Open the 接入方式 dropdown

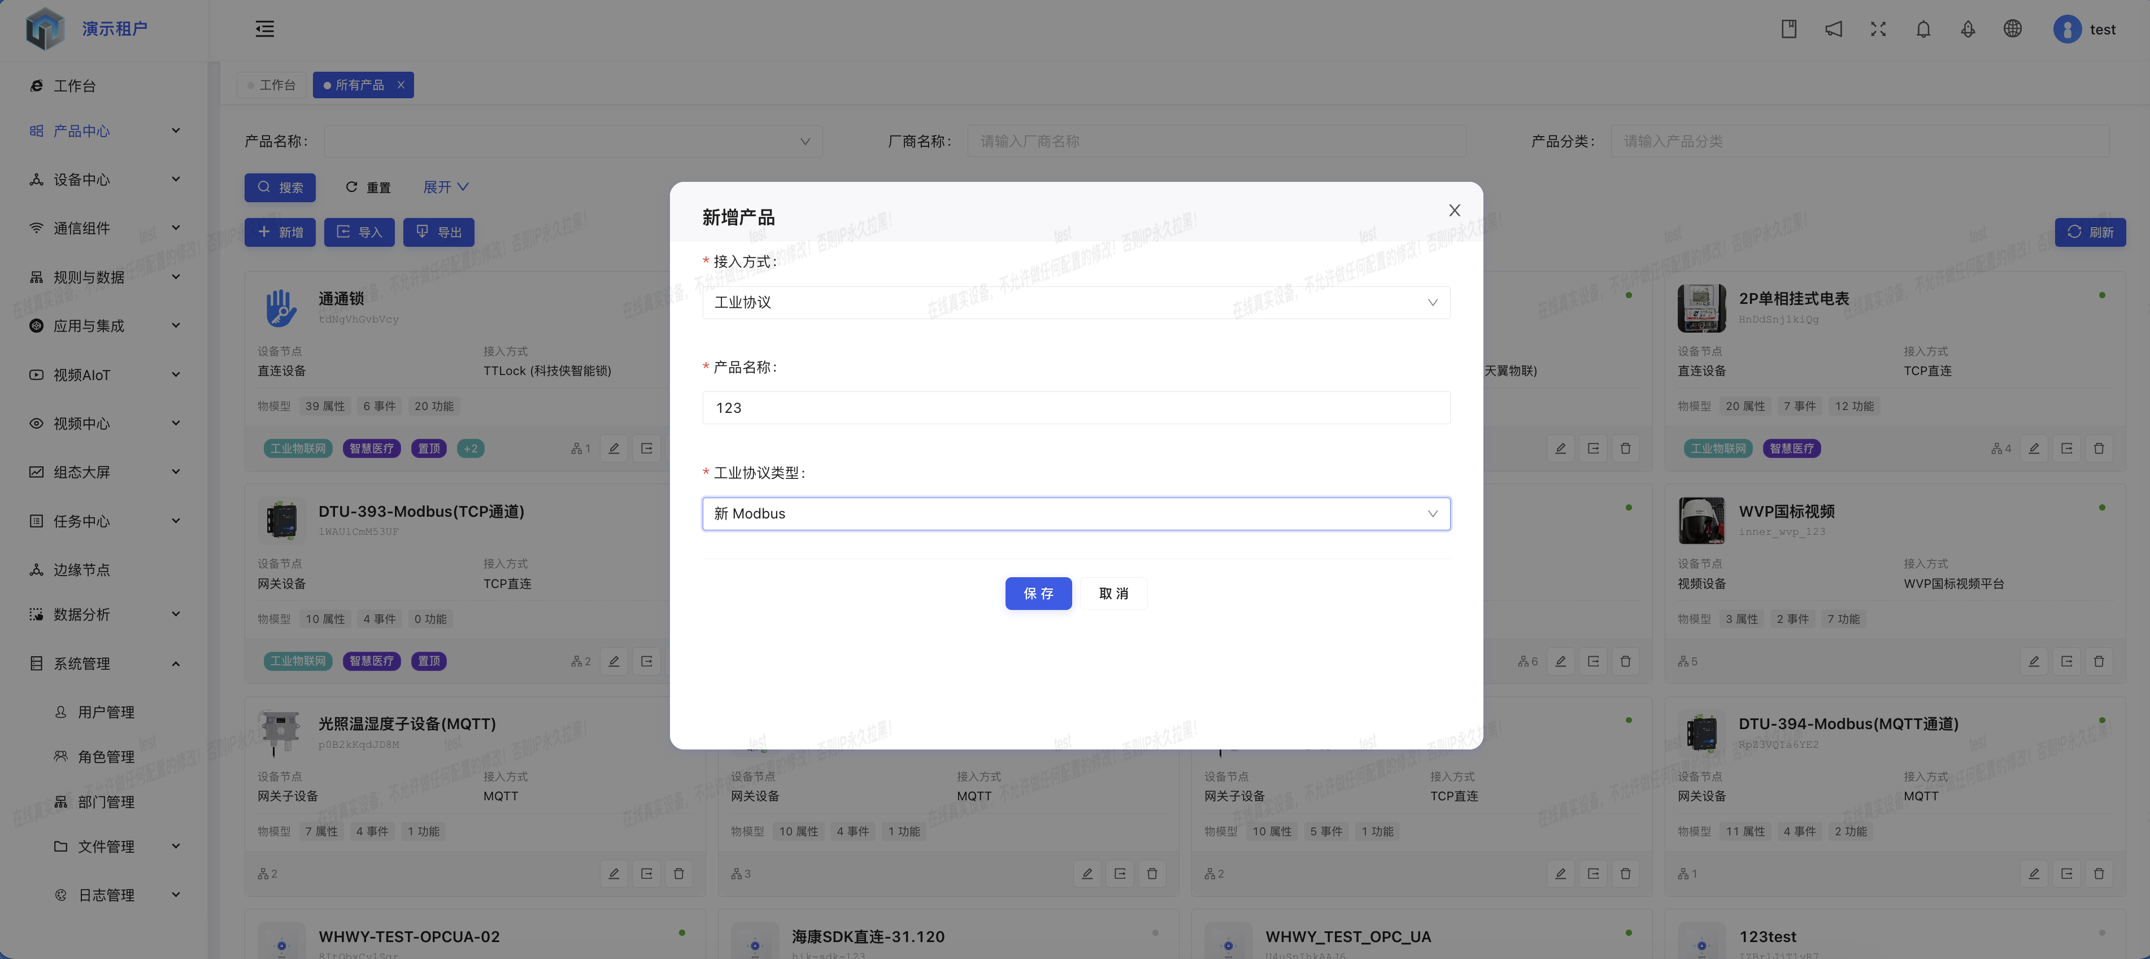click(1076, 303)
